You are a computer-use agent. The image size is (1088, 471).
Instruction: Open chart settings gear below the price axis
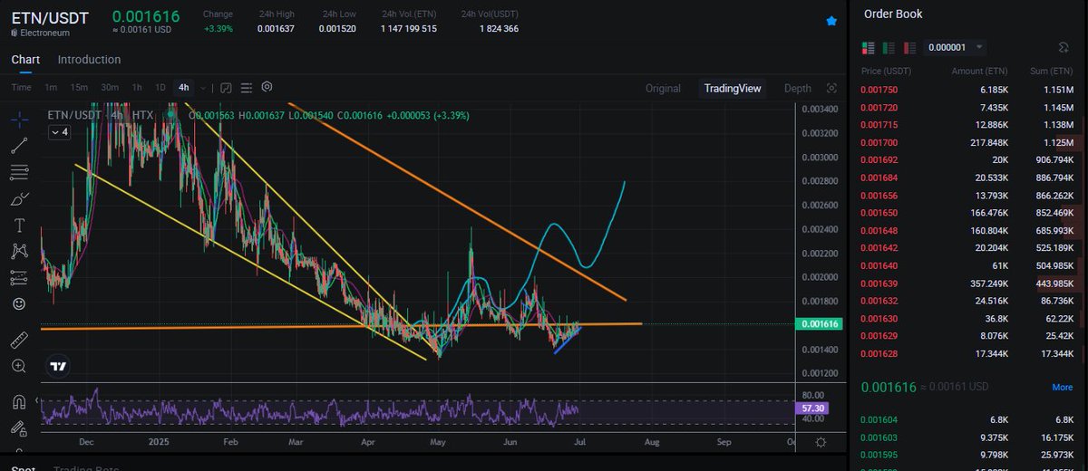tap(821, 442)
